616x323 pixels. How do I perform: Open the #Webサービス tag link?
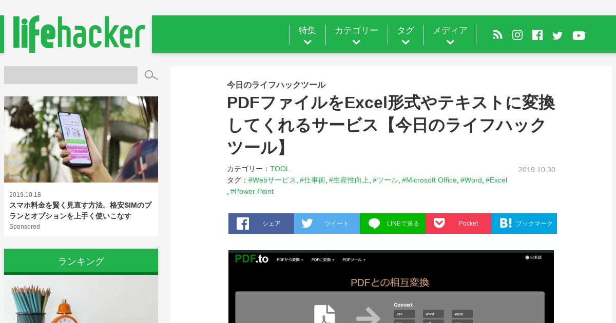[272, 180]
